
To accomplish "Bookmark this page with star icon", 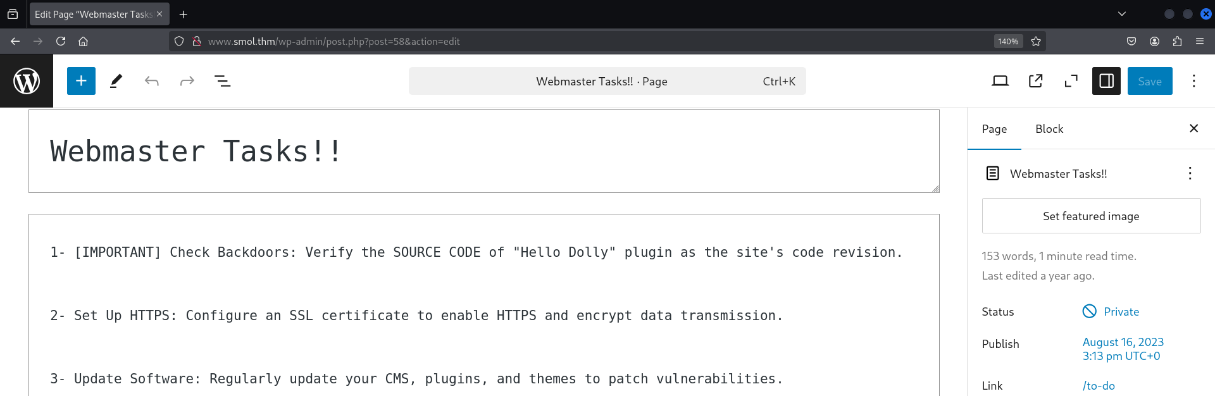I will pyautogui.click(x=1036, y=41).
